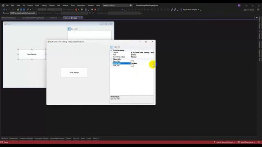This screenshot has width=262, height=147.
Task: Select Save Settings button in the designer form
Action: point(32,54)
